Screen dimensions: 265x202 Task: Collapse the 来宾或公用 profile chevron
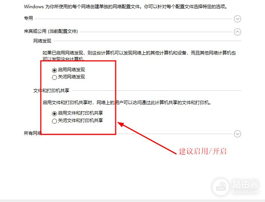[237, 32]
